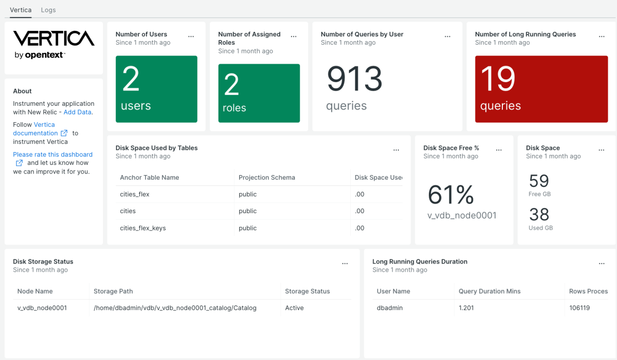Click the red 19 queries billboard

tap(541, 89)
